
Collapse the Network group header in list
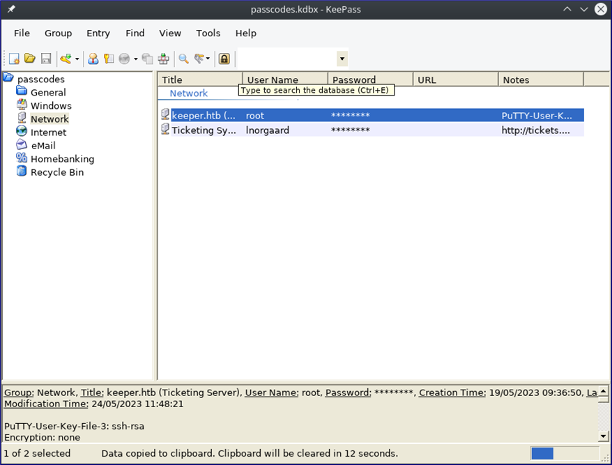click(x=188, y=93)
